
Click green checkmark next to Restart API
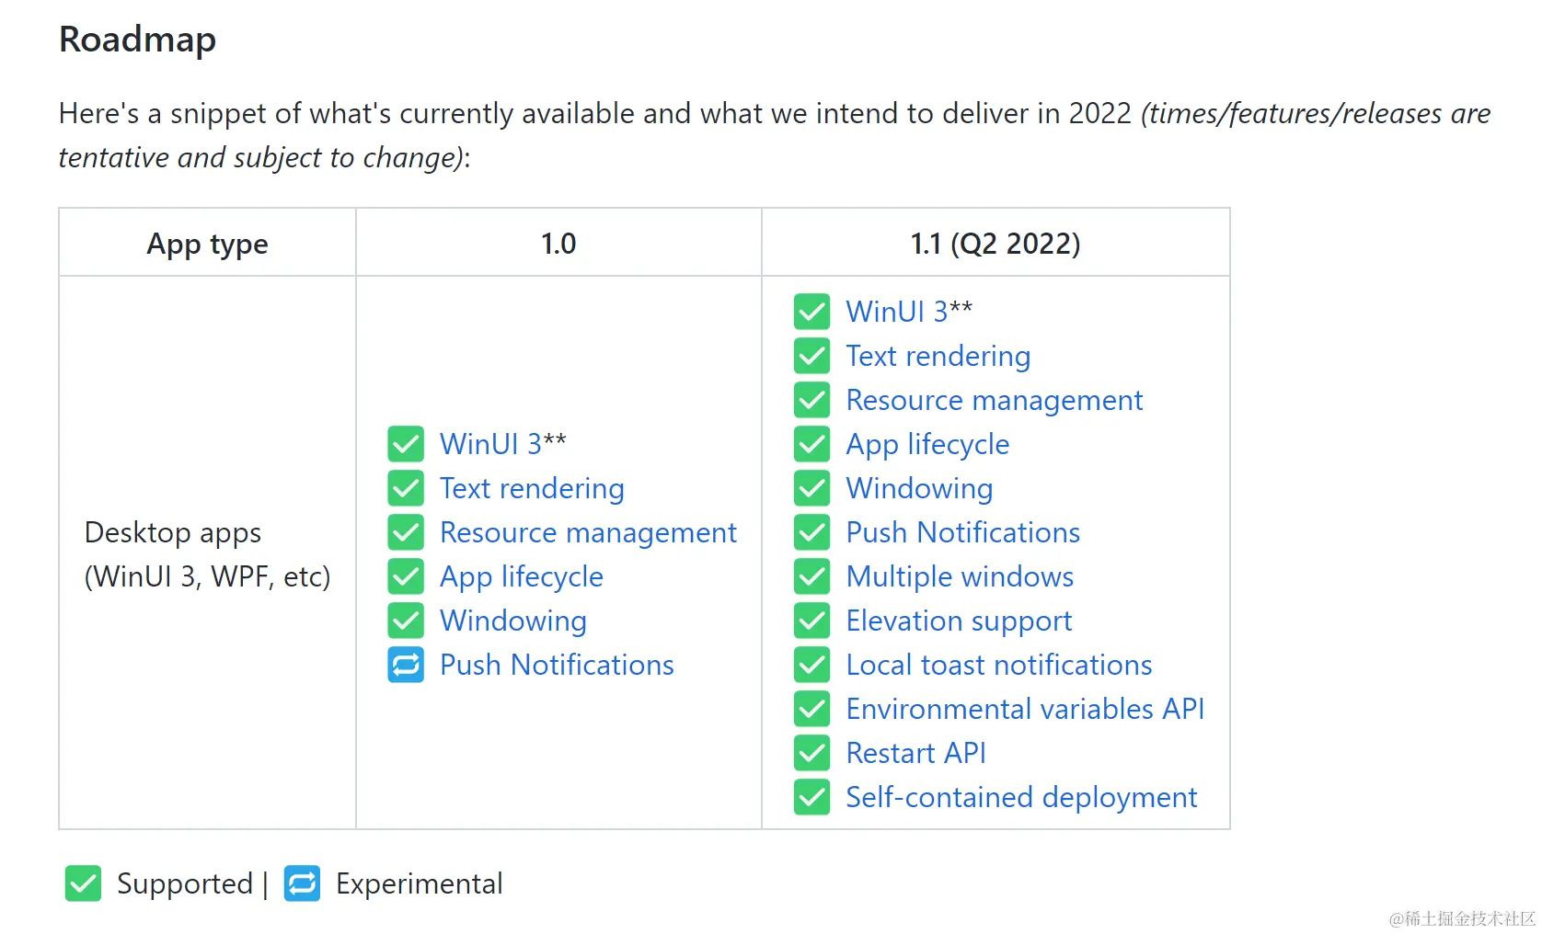[811, 753]
